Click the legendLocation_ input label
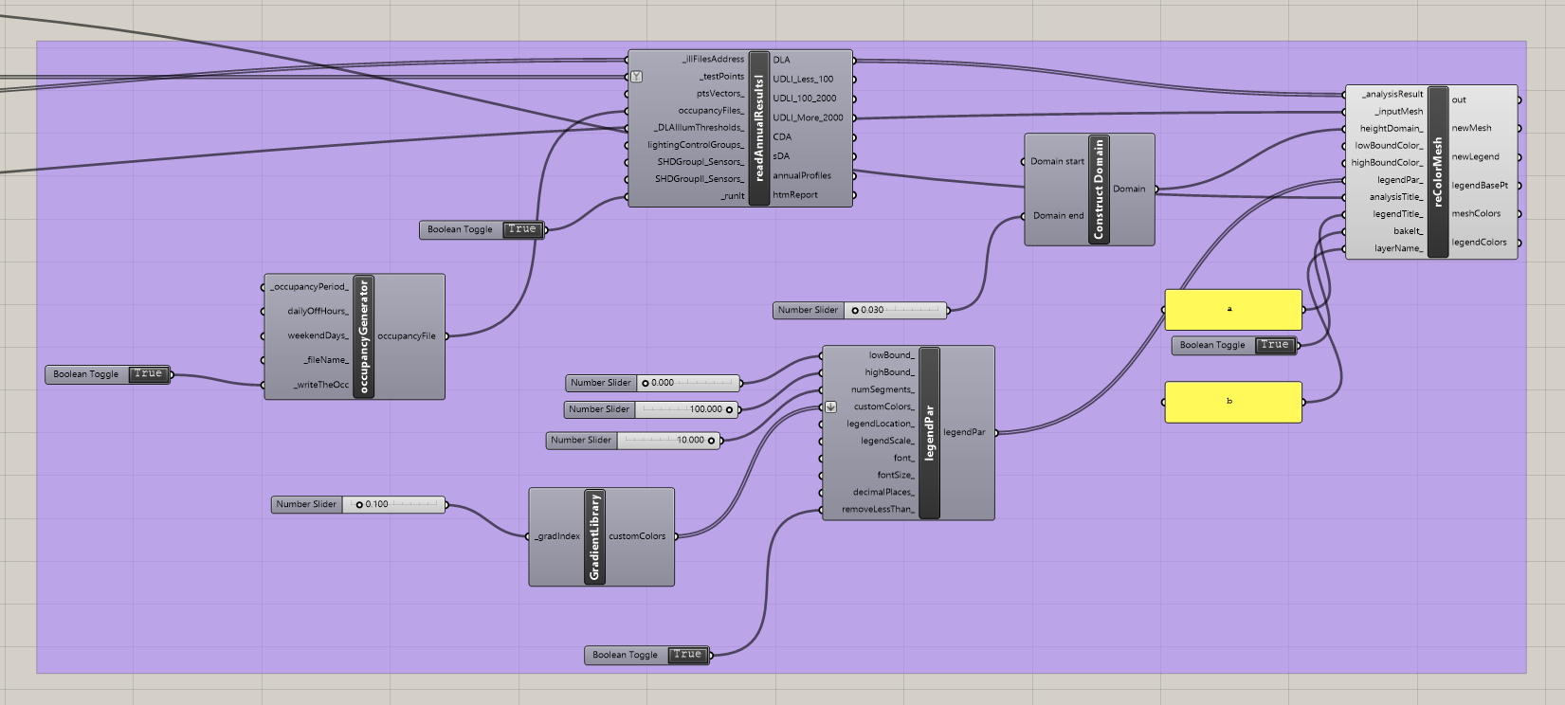Image resolution: width=1565 pixels, height=705 pixels. pos(881,424)
